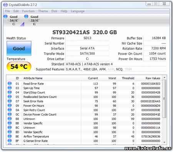The width and height of the screenshot is (173, 152).
Task: Click status orb for G-Sense Error Rate
Action: coord(10,141)
